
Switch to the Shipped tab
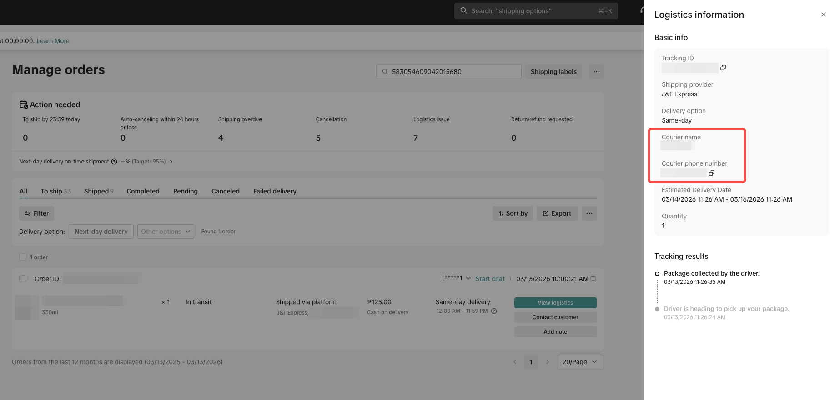tap(99, 191)
